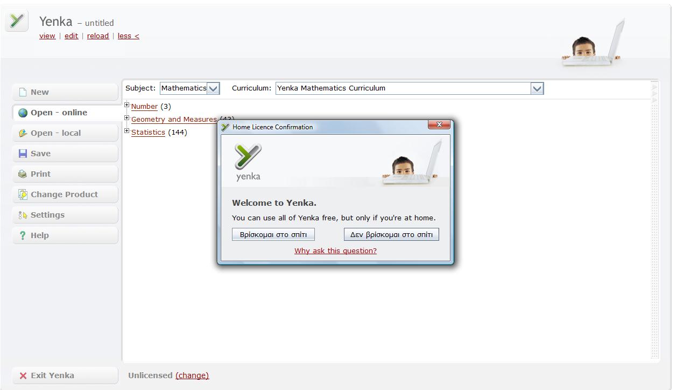This screenshot has height=390, width=676.
Task: Click the 'Welcome to Yenka.' heading
Action: pos(274,203)
